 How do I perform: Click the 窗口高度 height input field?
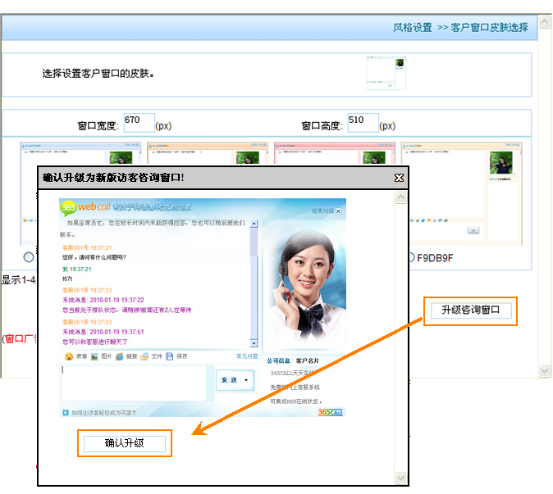click(363, 122)
